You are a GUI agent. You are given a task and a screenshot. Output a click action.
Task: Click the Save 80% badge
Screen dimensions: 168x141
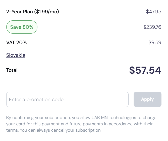coord(22,27)
